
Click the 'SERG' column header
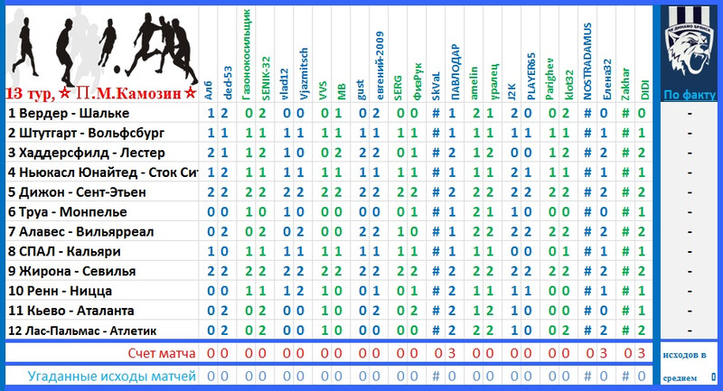(x=398, y=88)
